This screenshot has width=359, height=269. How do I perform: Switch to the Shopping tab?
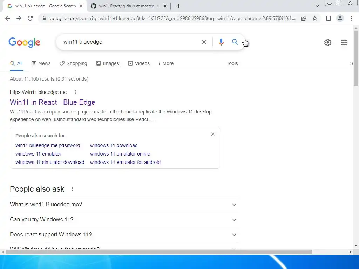pyautogui.click(x=73, y=64)
